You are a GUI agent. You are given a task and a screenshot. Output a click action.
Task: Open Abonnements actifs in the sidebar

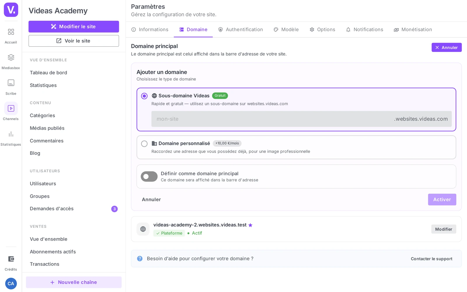(53, 252)
